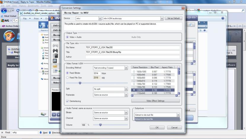The image size is (246, 139).
Task: Select 1600x900 frame resolution
Action: [x=134, y=78]
